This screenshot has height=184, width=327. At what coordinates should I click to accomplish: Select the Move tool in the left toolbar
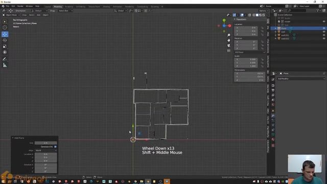5,34
